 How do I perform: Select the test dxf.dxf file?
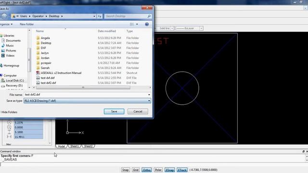[x=48, y=78]
